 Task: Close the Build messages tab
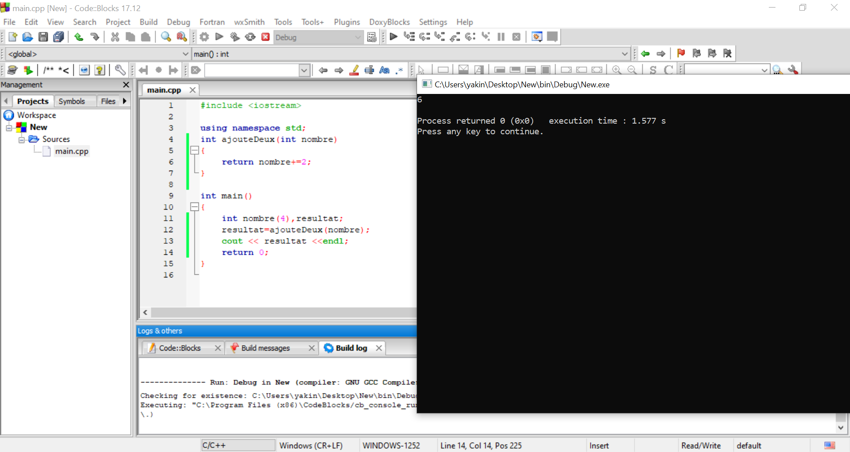pos(311,348)
